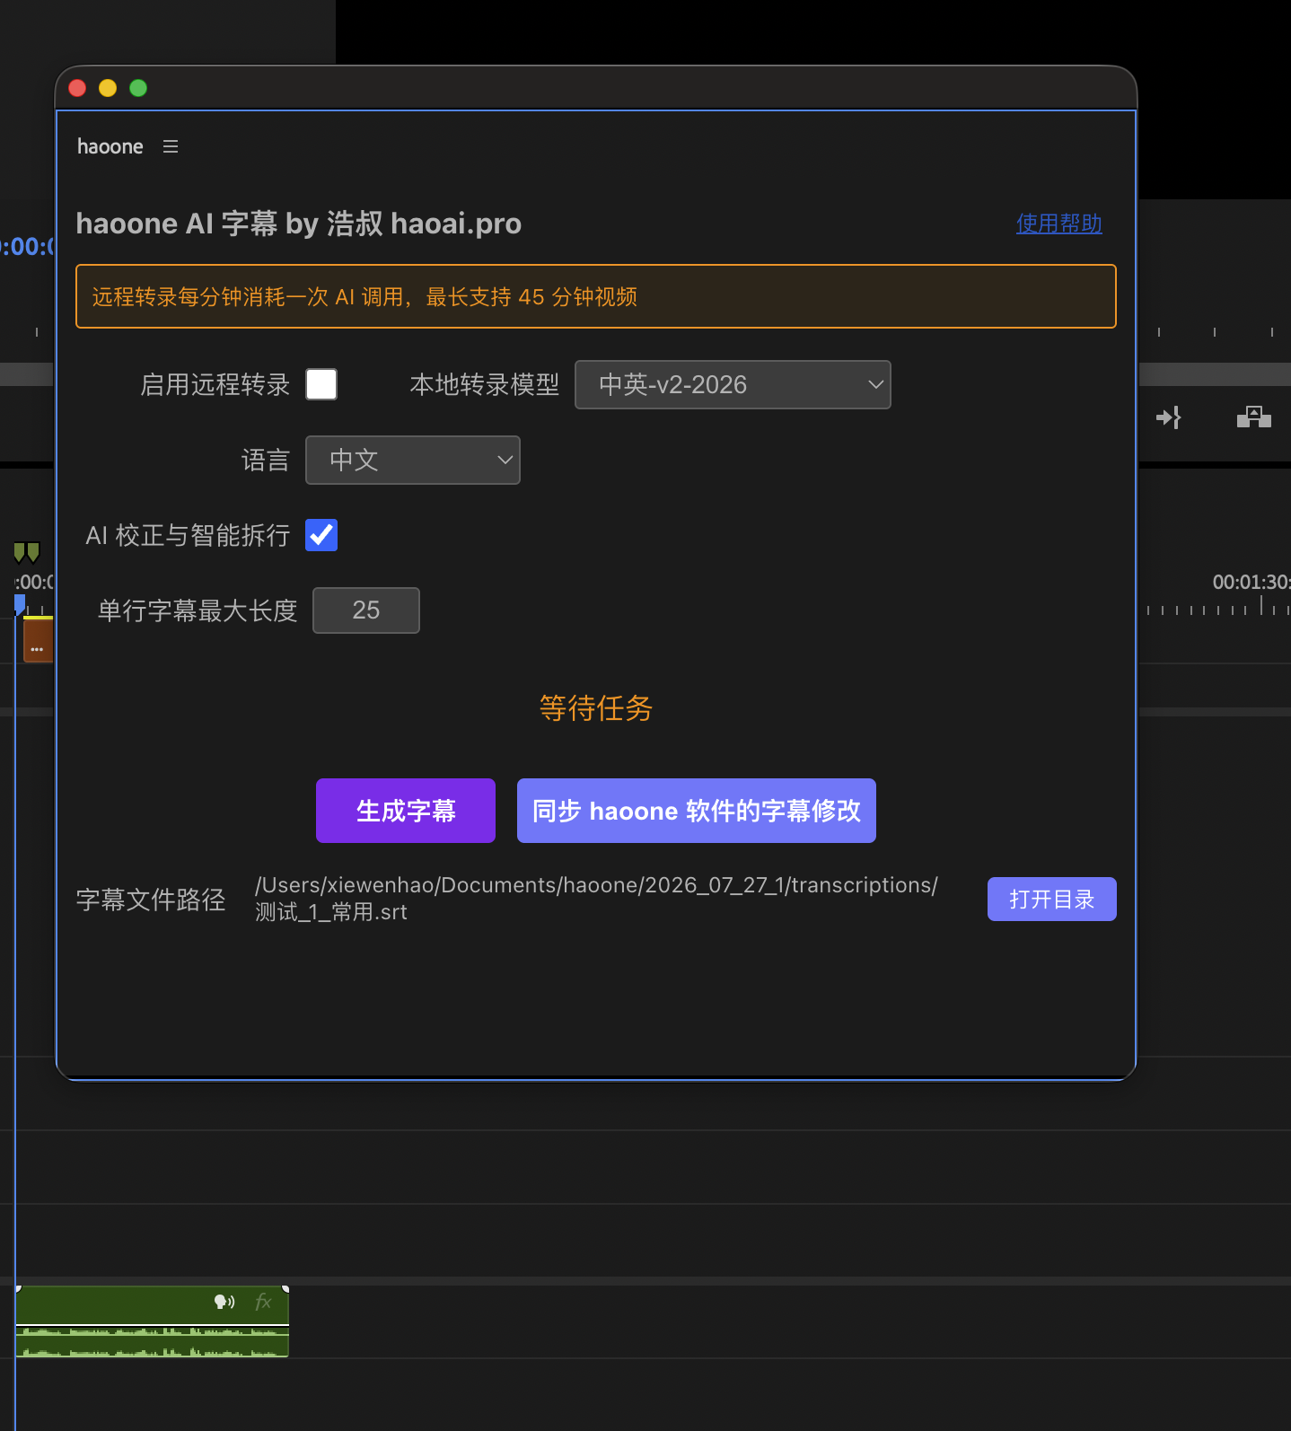Open the 语言 dropdown set to 中文

[x=413, y=460]
